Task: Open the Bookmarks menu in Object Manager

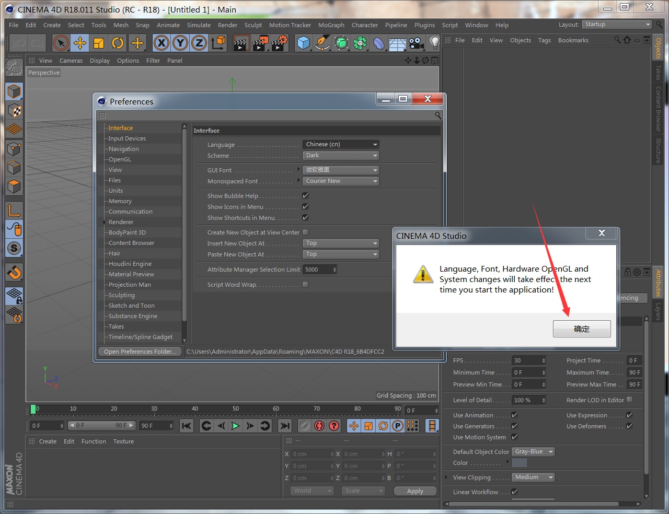Action: coord(573,40)
